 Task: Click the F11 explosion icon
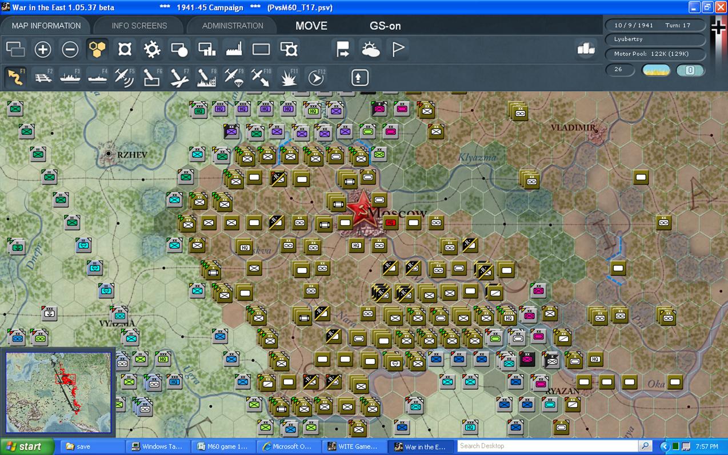pos(289,77)
